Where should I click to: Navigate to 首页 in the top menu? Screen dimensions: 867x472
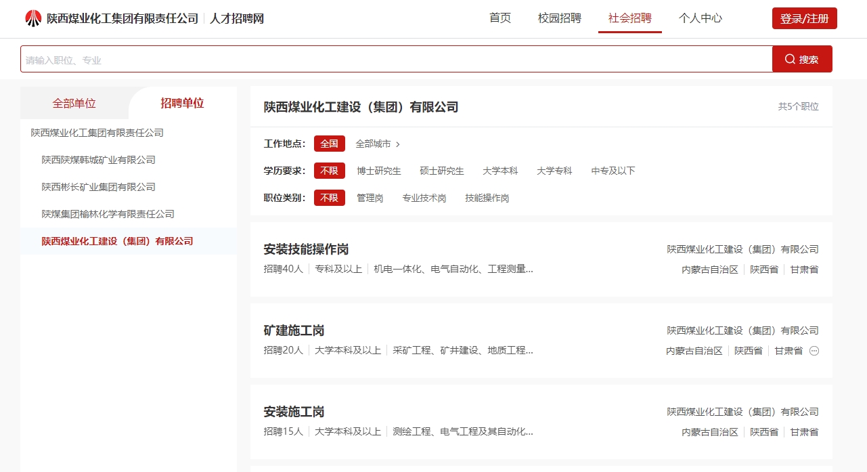499,18
